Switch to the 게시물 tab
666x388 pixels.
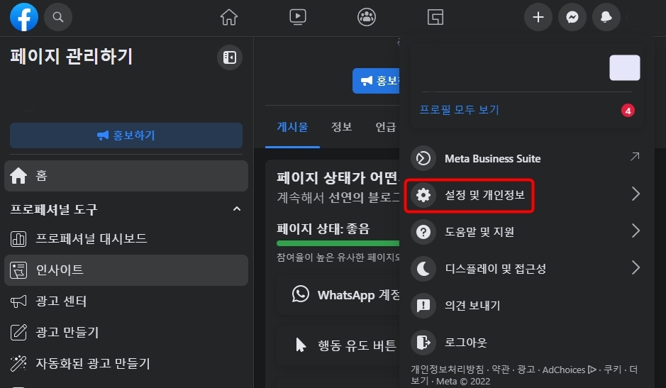292,127
